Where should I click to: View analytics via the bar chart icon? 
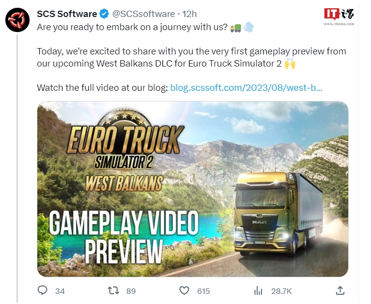pyautogui.click(x=258, y=290)
